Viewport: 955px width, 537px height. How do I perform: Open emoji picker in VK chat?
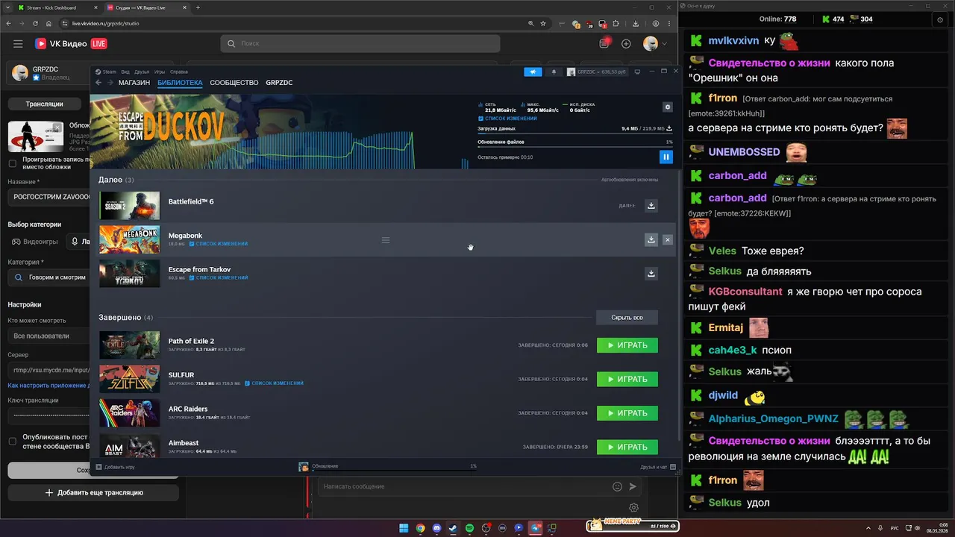(617, 486)
